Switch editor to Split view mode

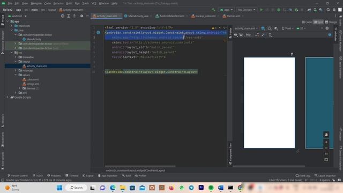tap(318, 22)
